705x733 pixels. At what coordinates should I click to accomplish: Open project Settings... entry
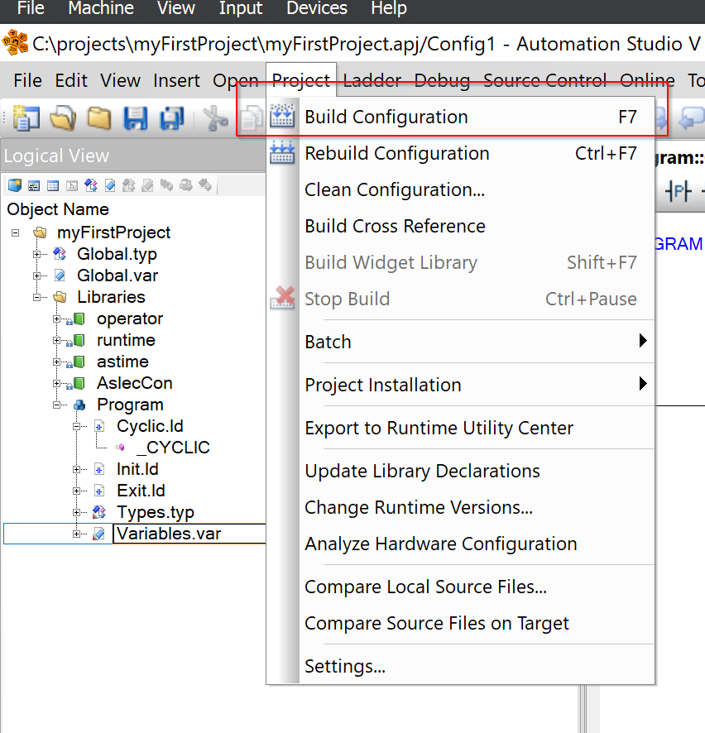click(x=461, y=666)
